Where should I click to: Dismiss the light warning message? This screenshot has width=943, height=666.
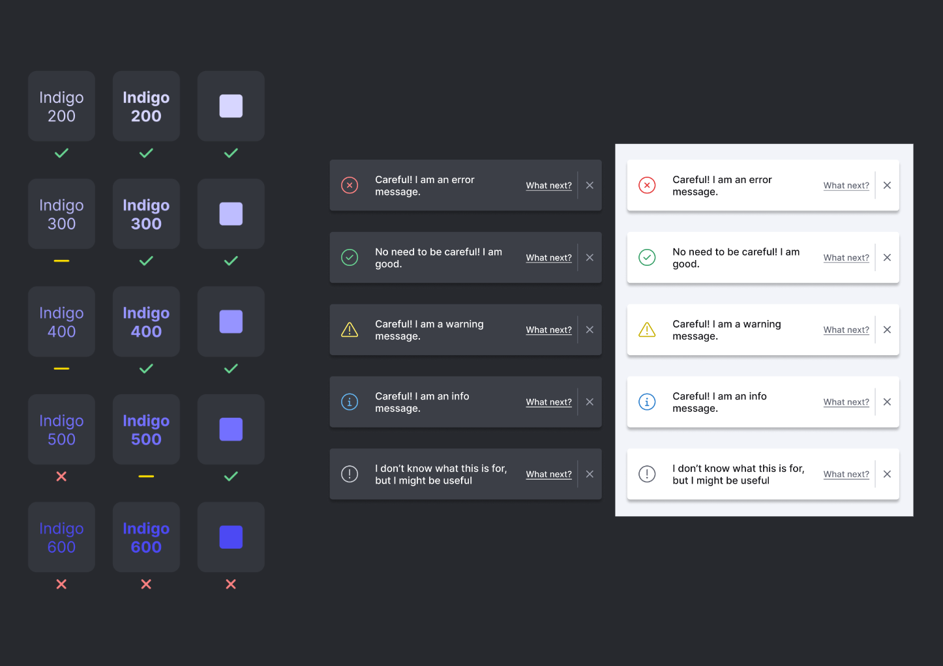click(x=887, y=330)
